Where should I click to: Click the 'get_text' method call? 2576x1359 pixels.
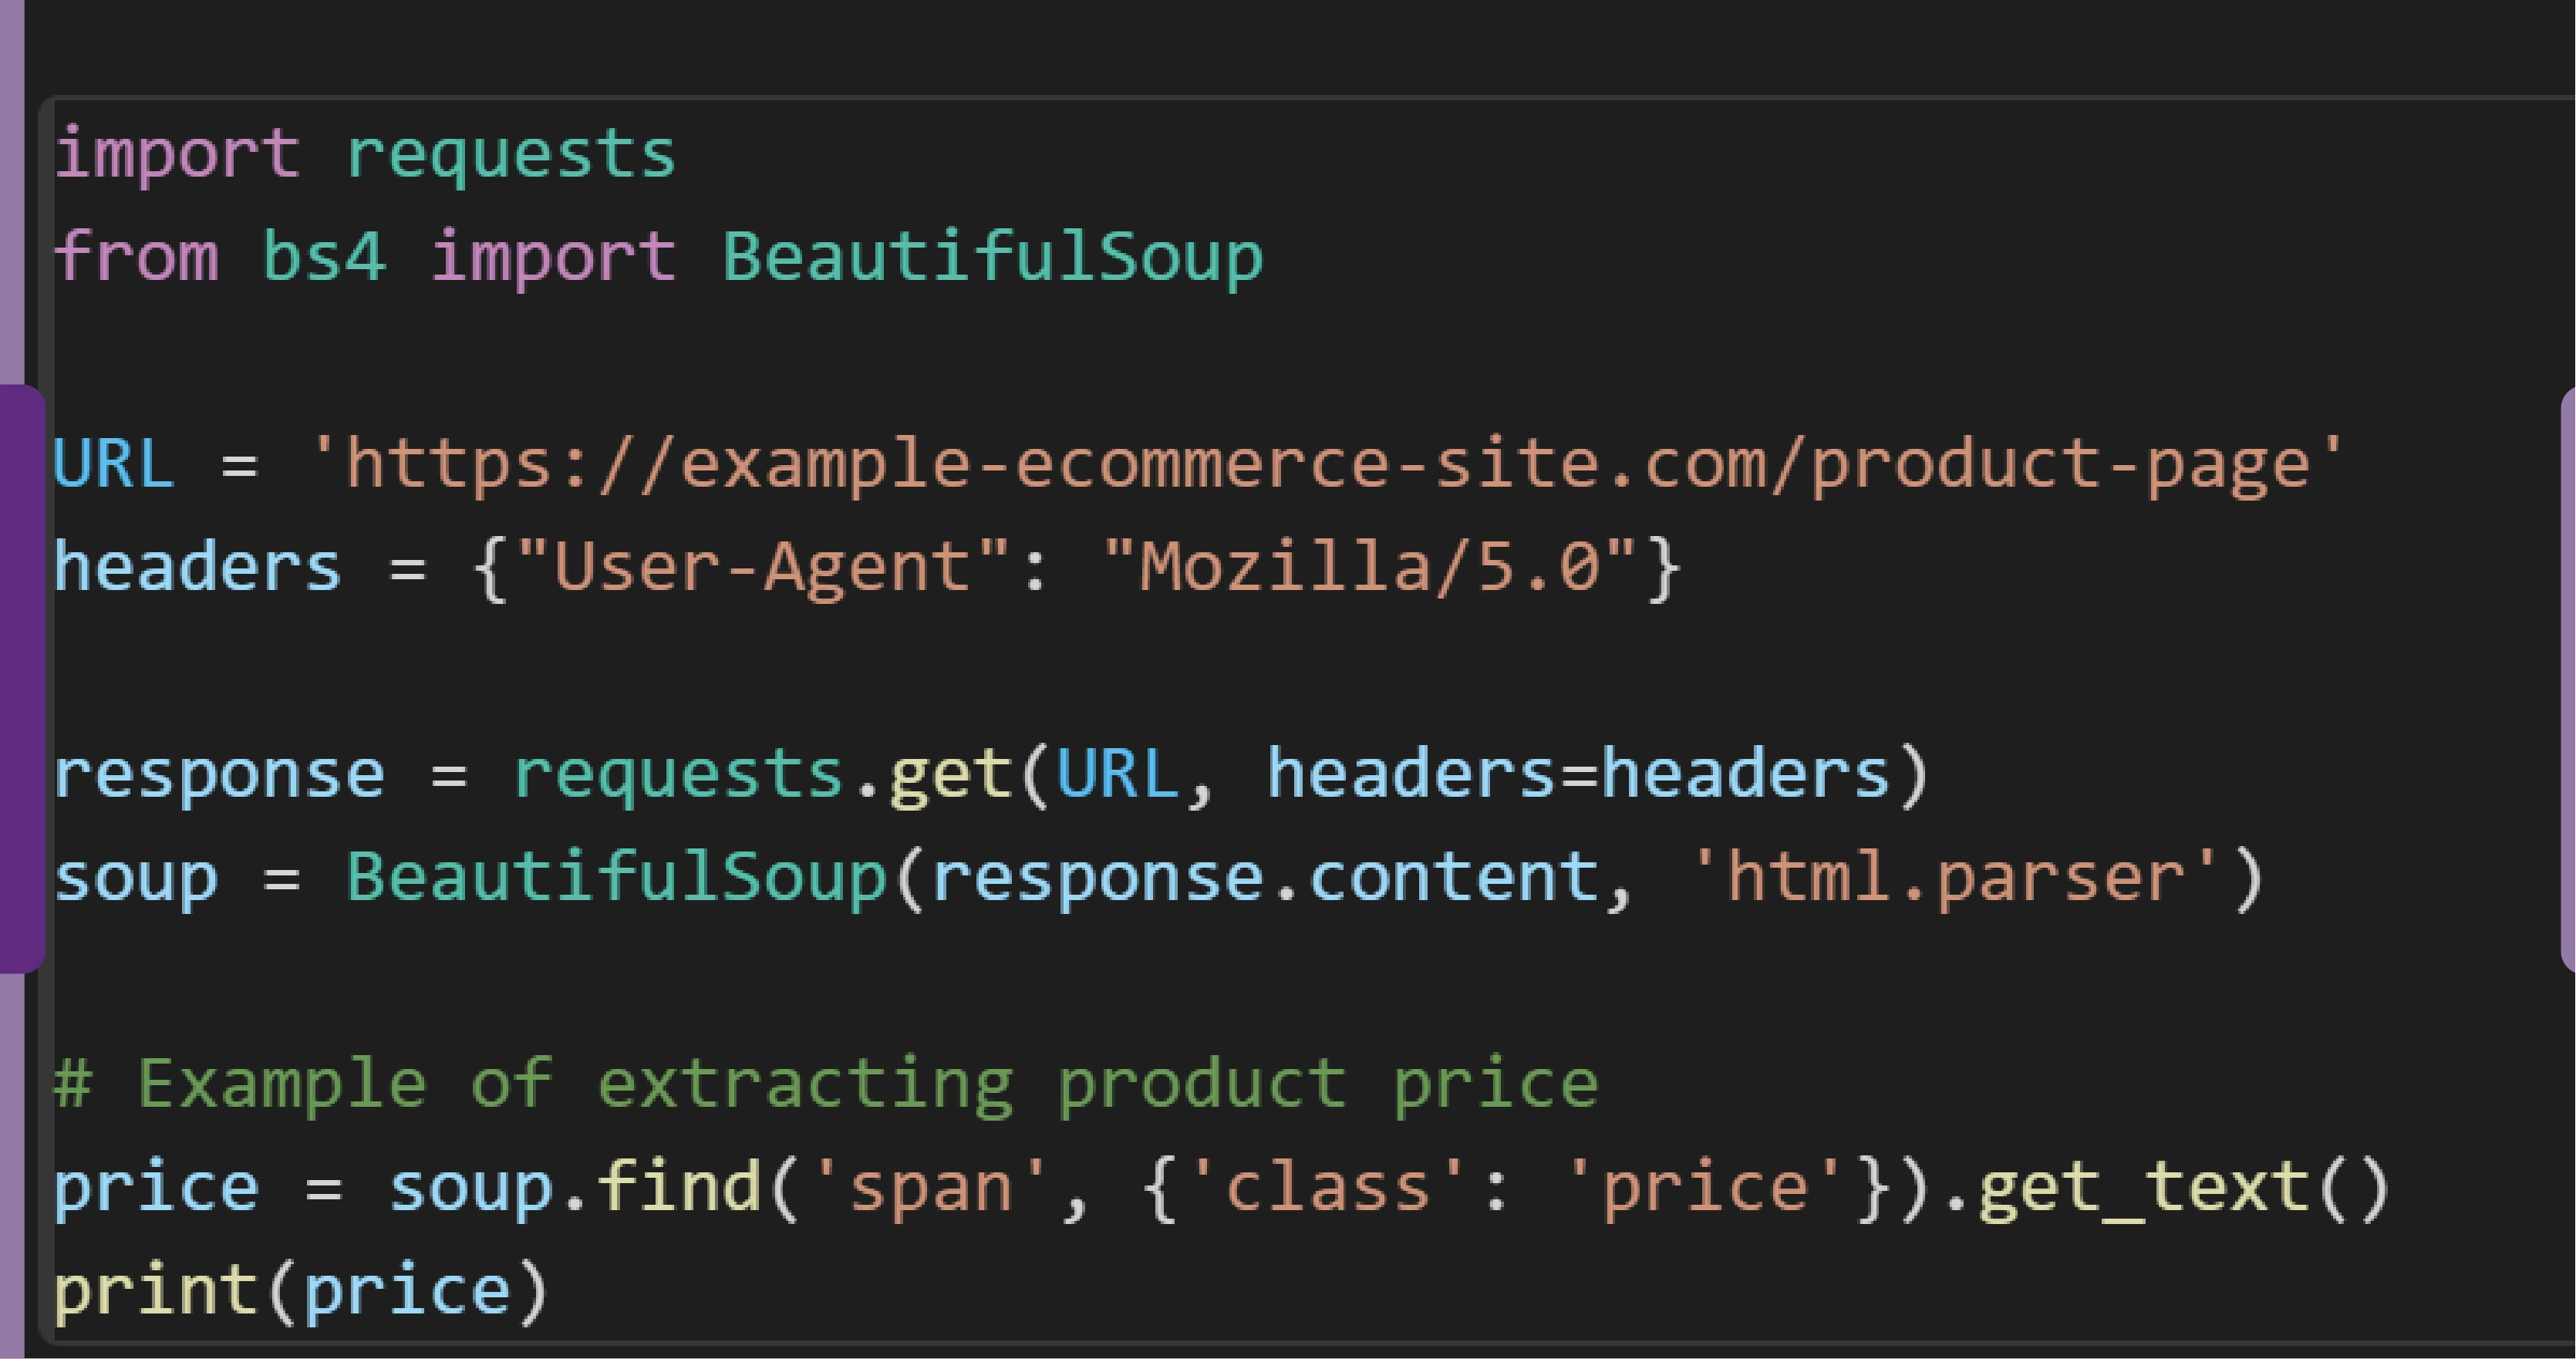(x=2143, y=1188)
